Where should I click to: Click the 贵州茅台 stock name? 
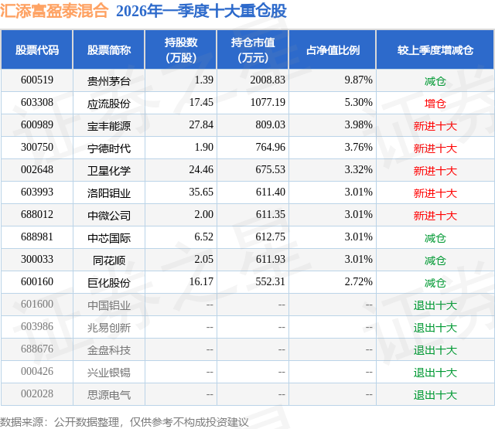(x=109, y=81)
